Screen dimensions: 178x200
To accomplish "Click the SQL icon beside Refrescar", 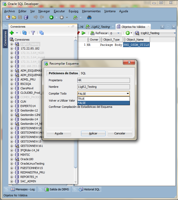I will pyautogui.click(x=93, y=33).
